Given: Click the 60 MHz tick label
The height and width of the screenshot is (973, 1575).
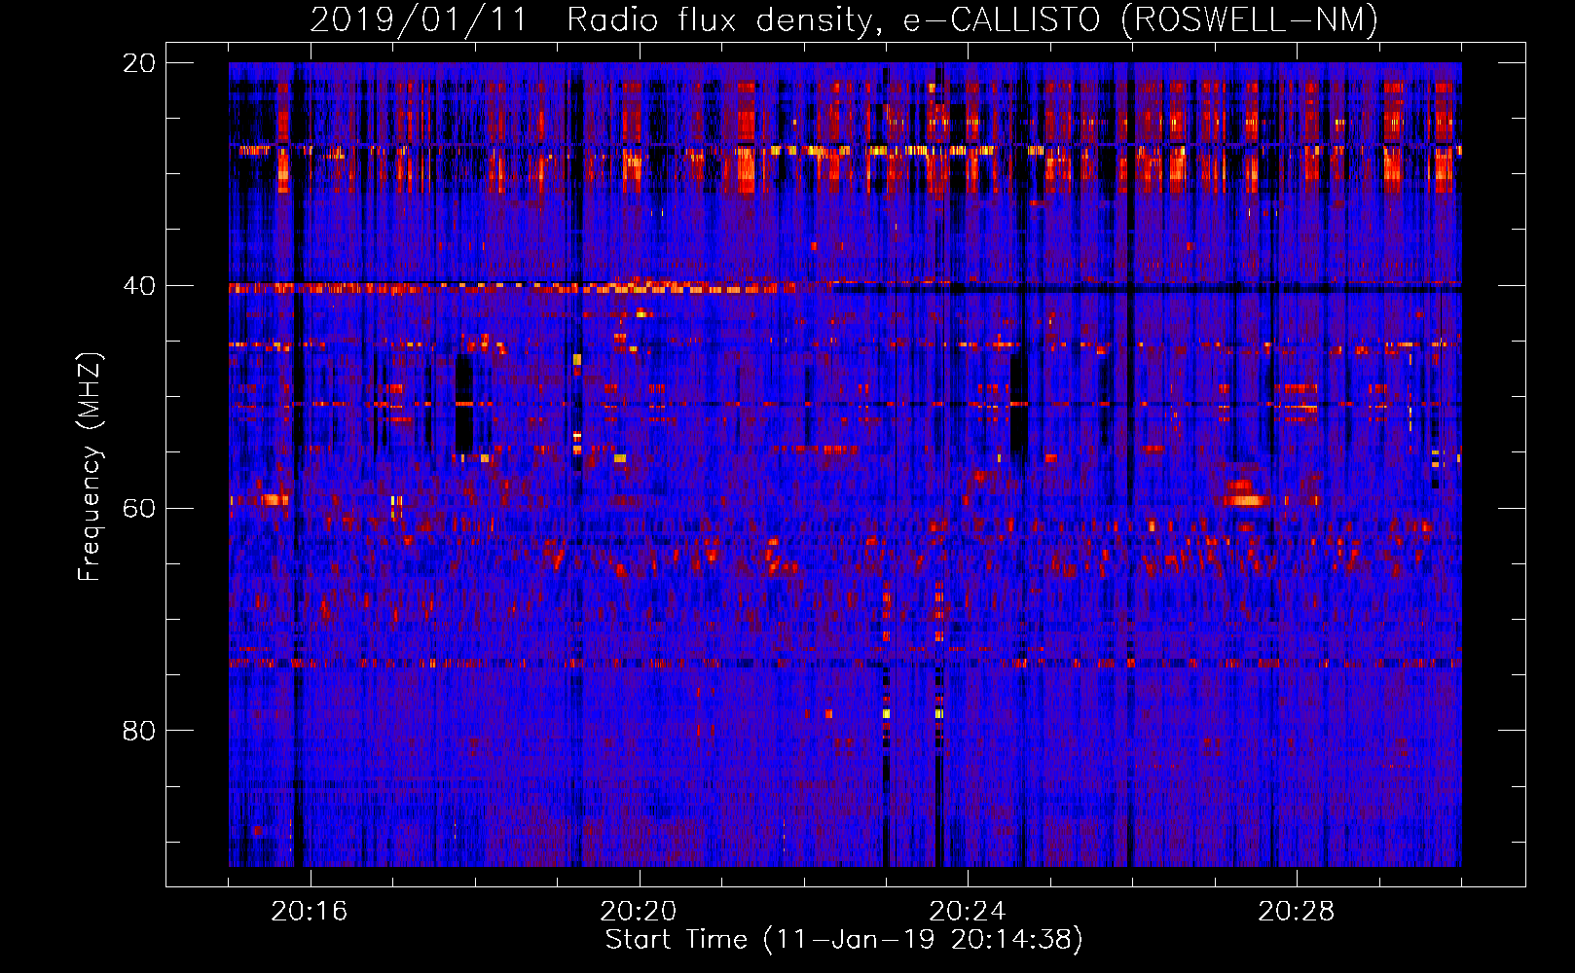Looking at the screenshot, I should click(139, 509).
